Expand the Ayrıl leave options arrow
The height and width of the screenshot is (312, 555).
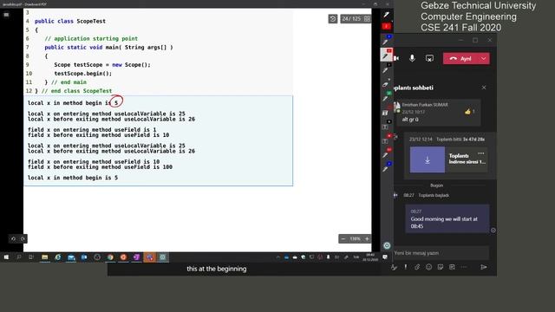[484, 59]
